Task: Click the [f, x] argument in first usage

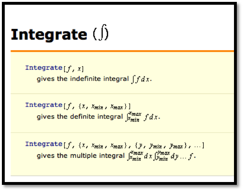Action: pos(74,69)
